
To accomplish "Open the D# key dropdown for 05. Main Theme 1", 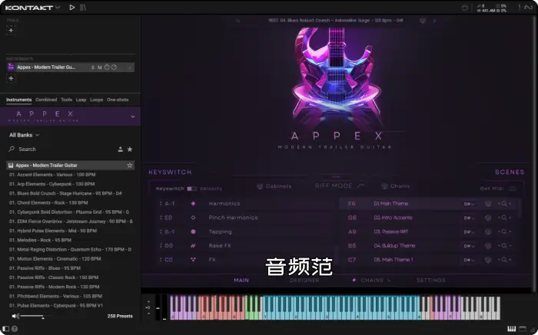I will pos(469,260).
